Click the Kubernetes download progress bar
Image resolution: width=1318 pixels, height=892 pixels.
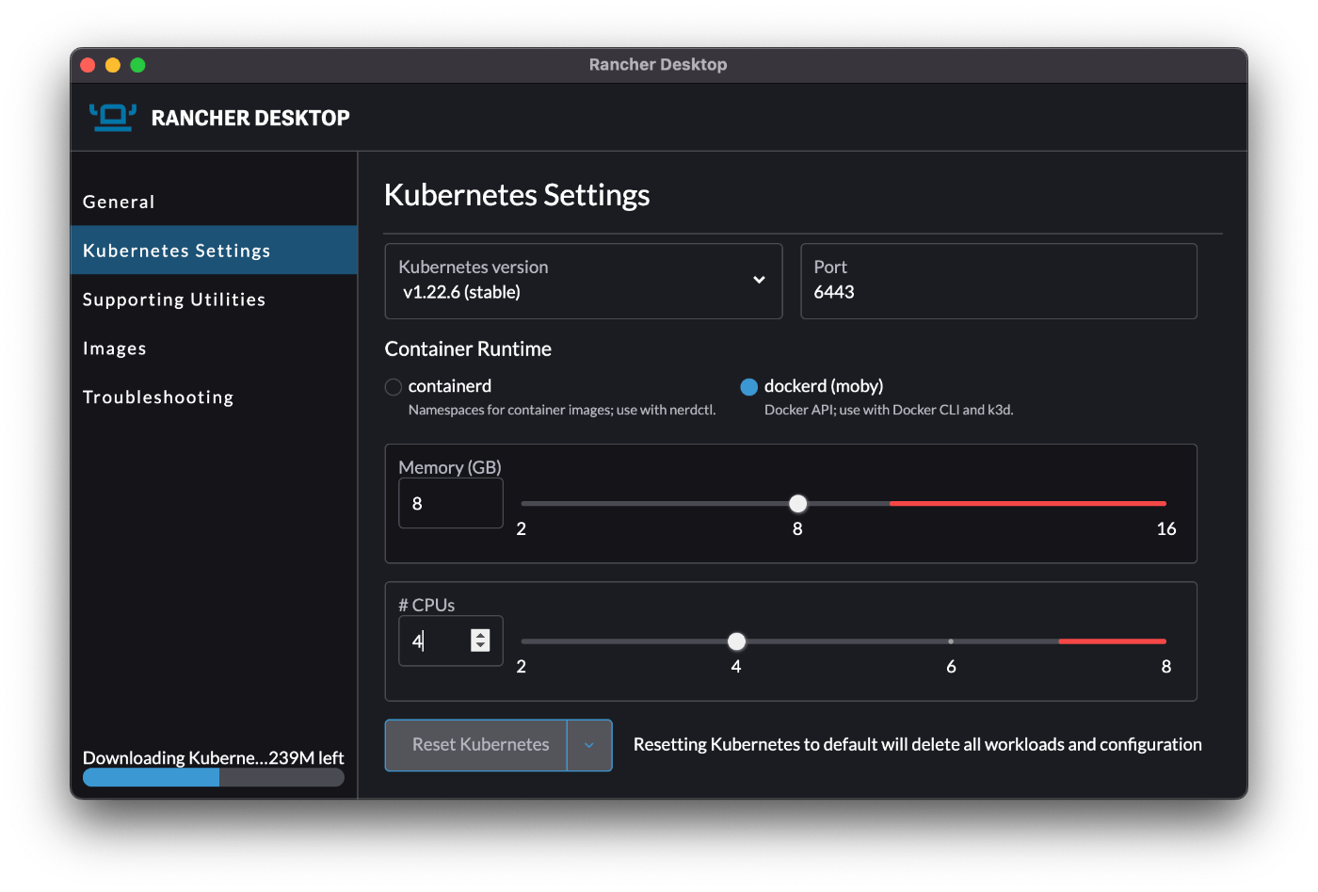pos(214,777)
